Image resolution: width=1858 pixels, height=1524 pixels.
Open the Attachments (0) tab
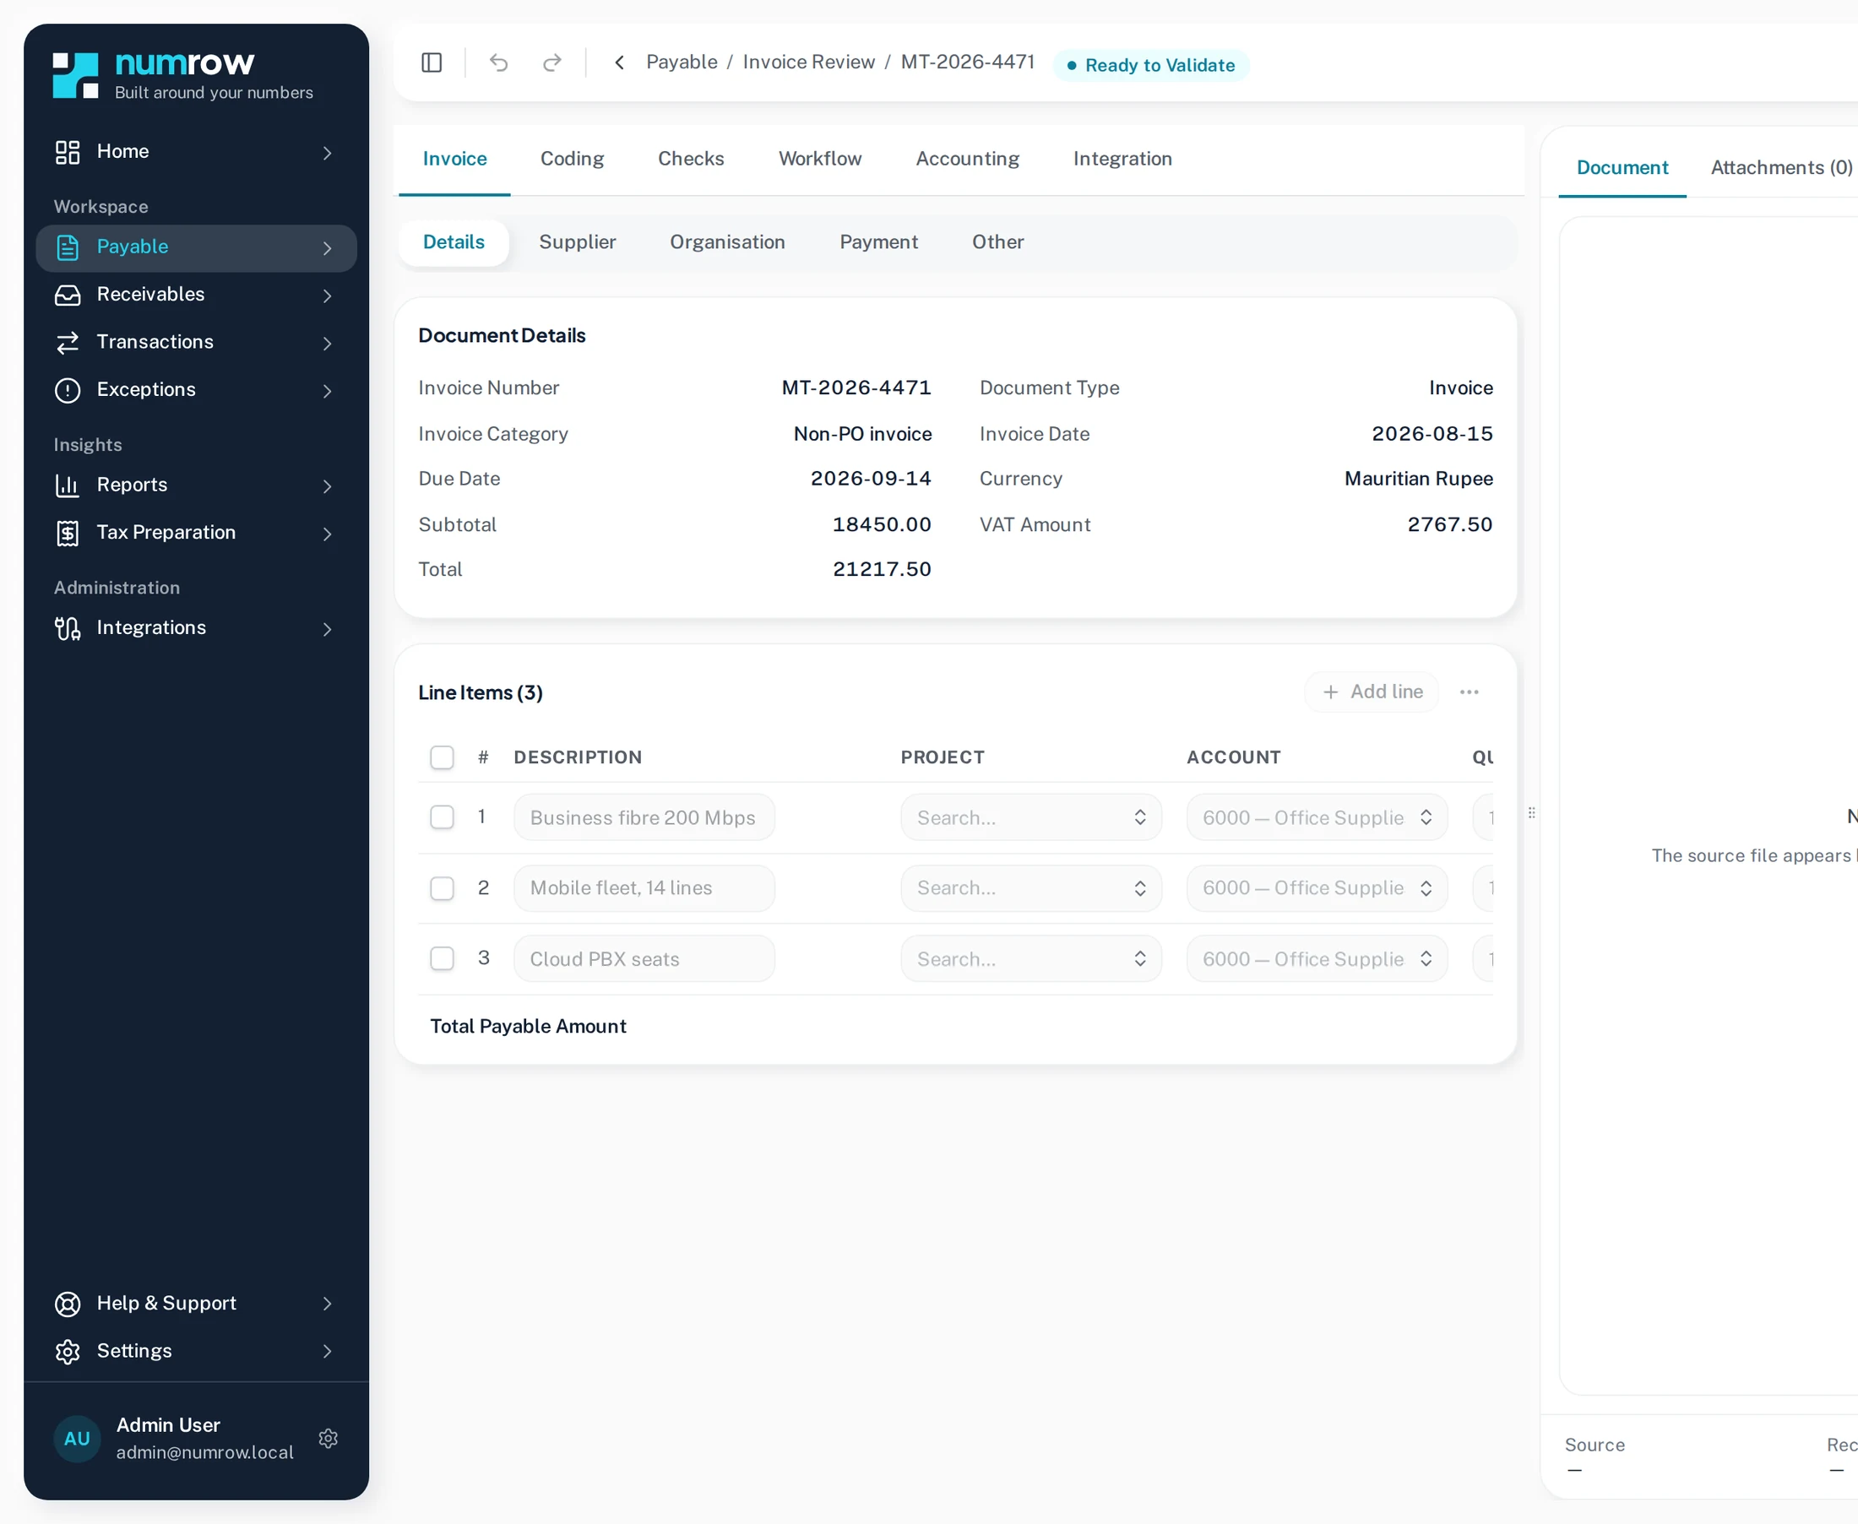tap(1781, 168)
